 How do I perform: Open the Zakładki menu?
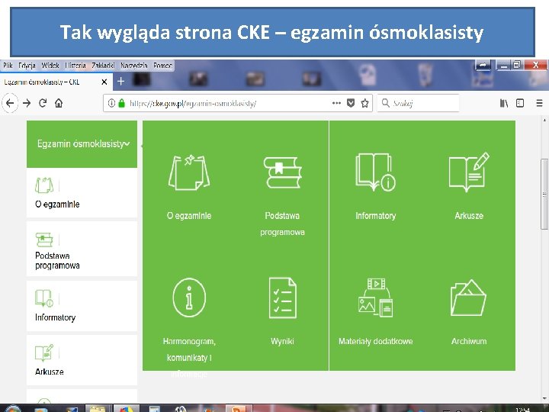(103, 65)
